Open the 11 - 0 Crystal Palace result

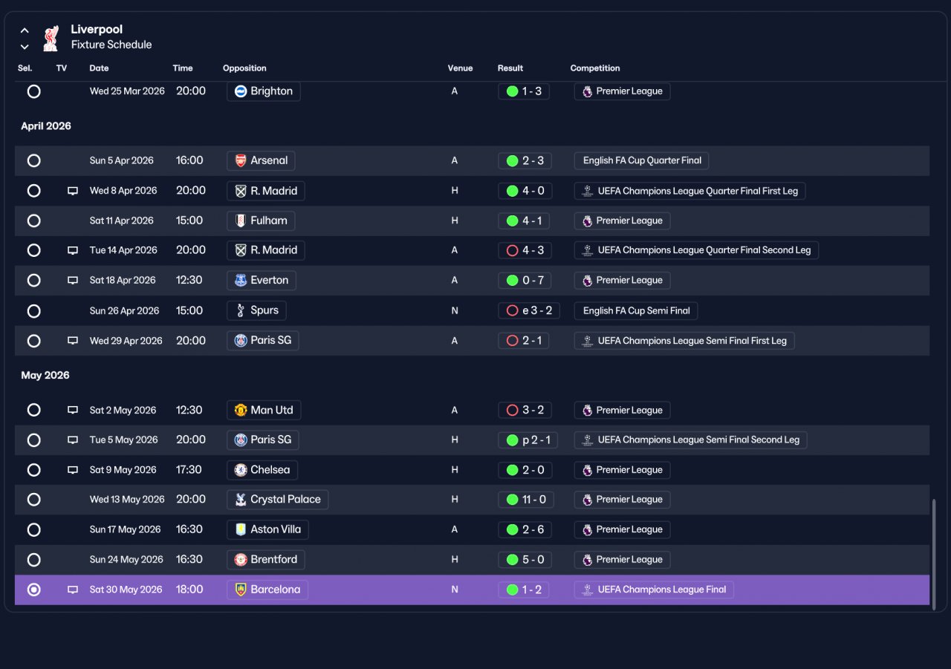(x=528, y=500)
